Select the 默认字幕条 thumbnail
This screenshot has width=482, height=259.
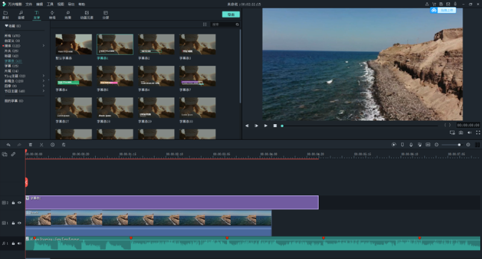(x=74, y=44)
